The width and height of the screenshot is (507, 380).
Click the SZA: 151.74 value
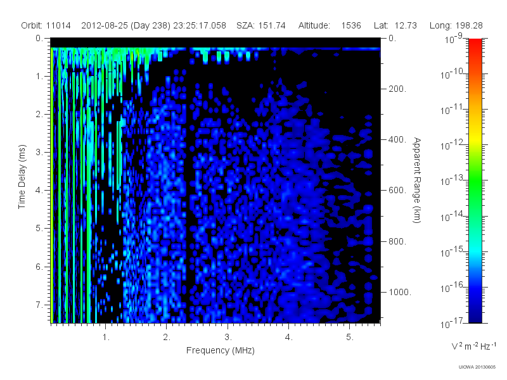pos(261,25)
